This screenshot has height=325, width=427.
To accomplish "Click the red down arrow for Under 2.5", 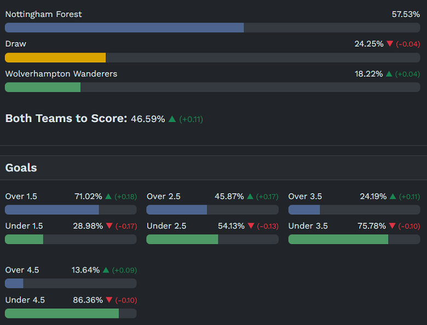I will click(x=251, y=226).
